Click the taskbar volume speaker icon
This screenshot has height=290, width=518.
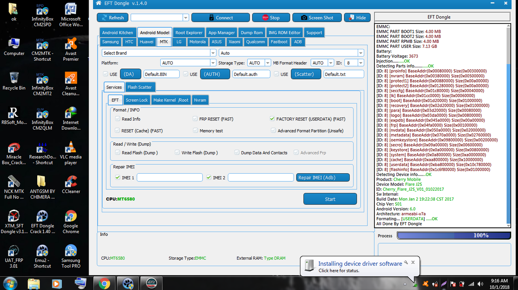point(480,284)
